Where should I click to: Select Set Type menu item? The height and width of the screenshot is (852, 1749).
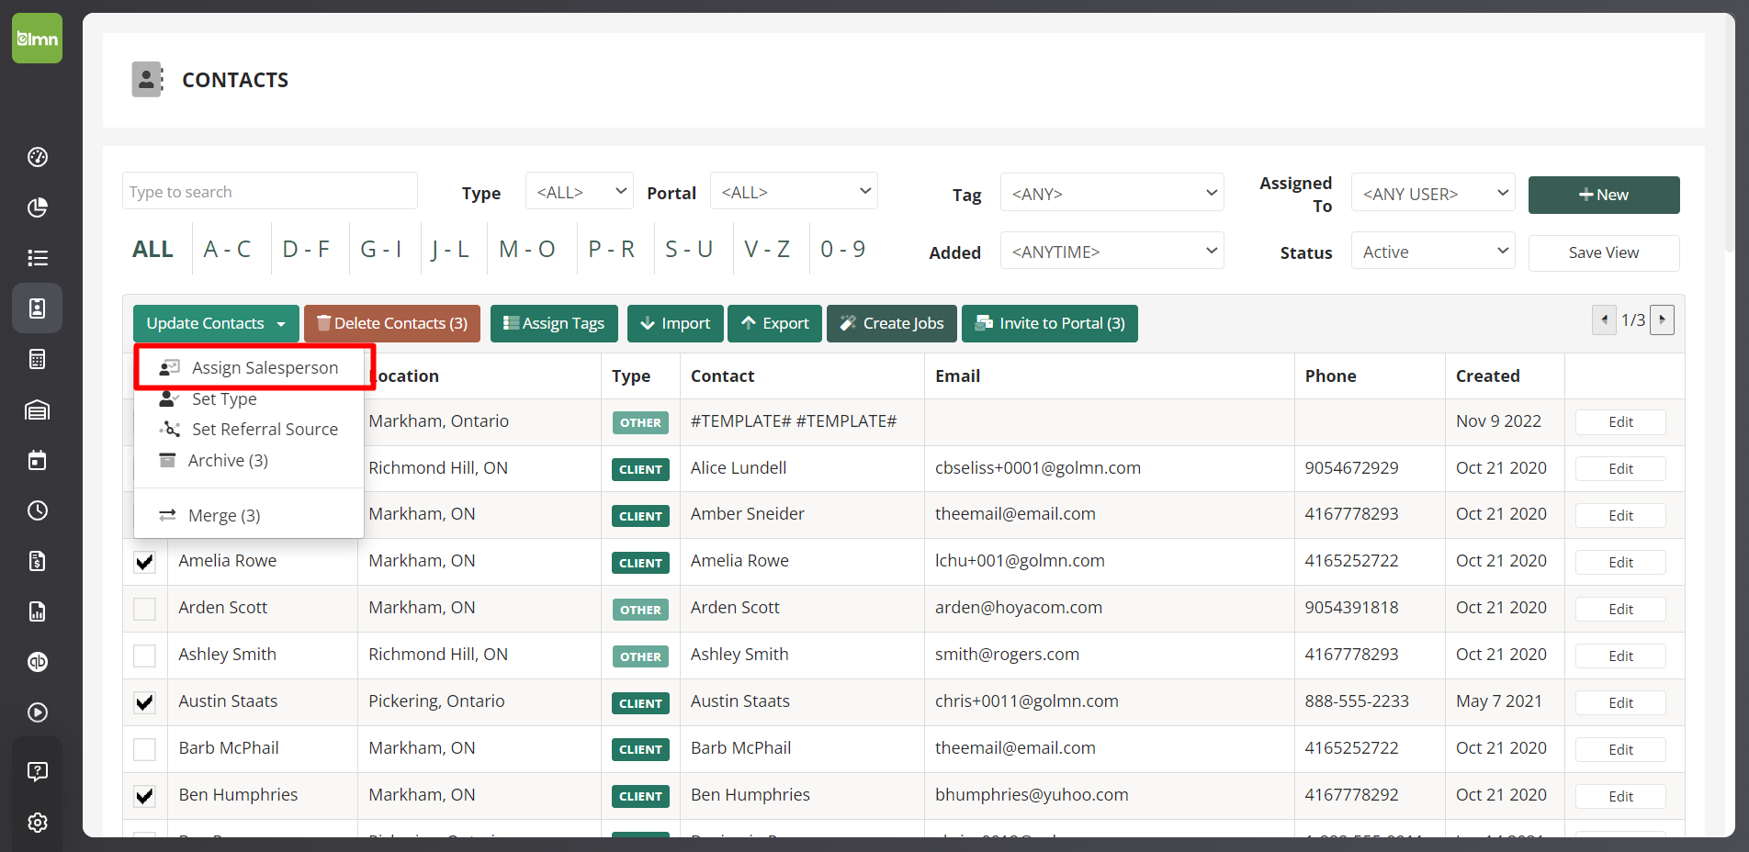click(249, 398)
